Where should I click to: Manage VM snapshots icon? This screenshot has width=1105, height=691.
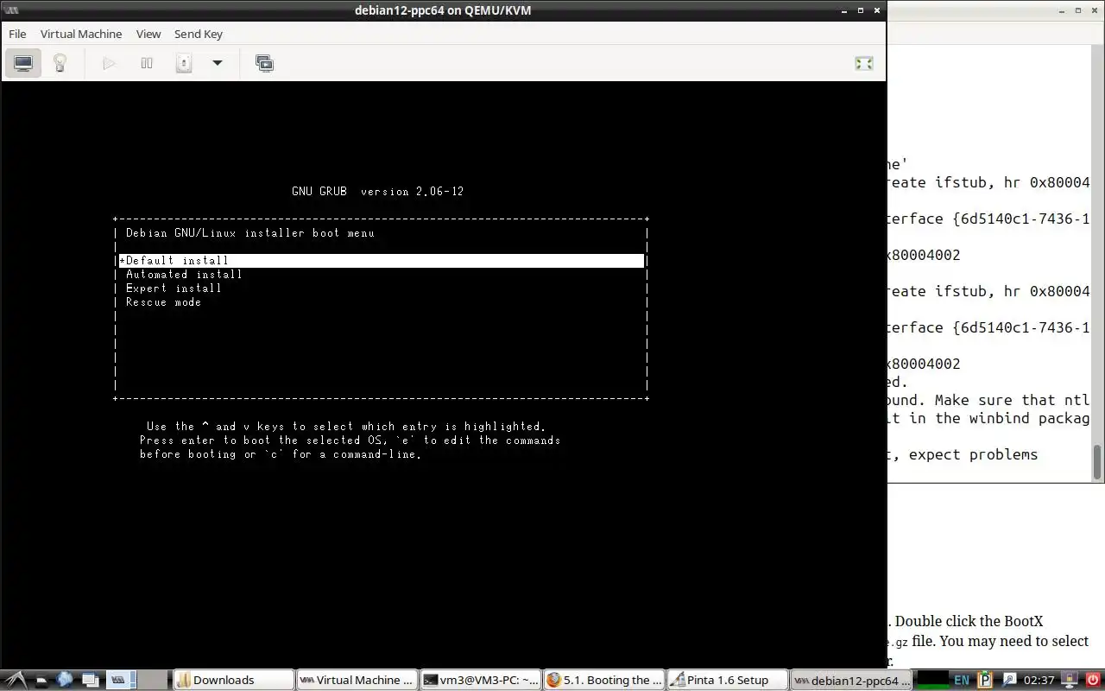click(x=264, y=63)
